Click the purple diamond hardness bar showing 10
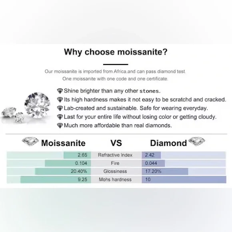This screenshot has width=232, height=232. point(184,180)
